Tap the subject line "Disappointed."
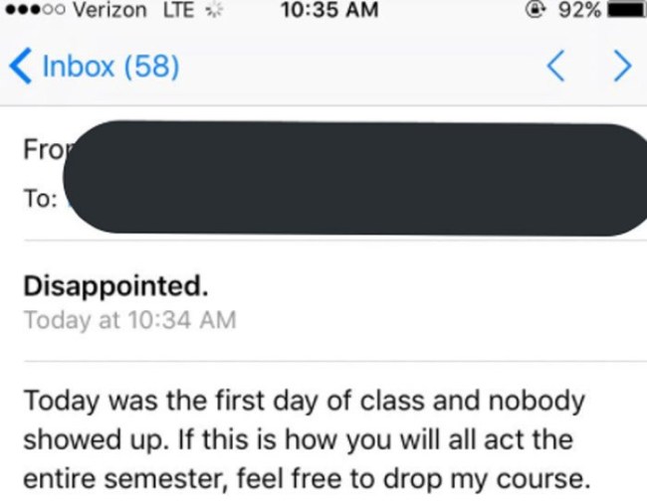The image size is (647, 504). pyautogui.click(x=116, y=286)
